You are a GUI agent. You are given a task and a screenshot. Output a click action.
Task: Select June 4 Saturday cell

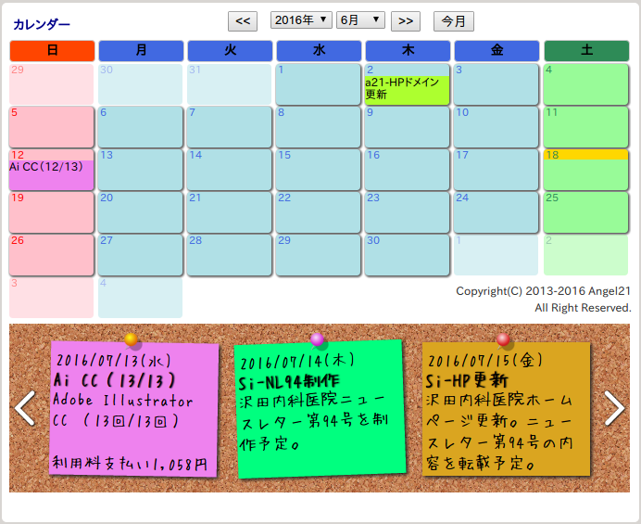[x=585, y=83]
